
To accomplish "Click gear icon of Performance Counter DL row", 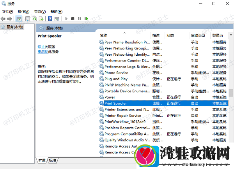I will pos(101,60).
